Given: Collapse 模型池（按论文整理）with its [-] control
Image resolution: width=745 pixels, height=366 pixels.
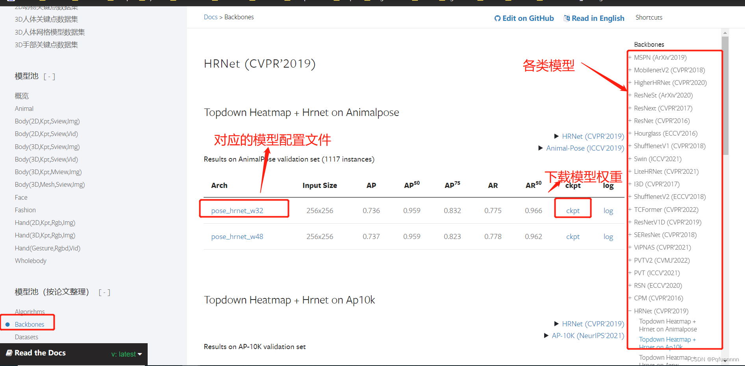Looking at the screenshot, I should (104, 292).
